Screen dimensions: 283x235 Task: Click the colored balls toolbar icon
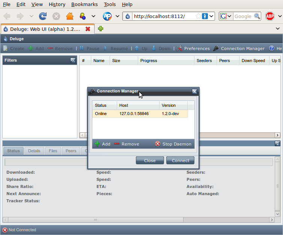point(83,16)
